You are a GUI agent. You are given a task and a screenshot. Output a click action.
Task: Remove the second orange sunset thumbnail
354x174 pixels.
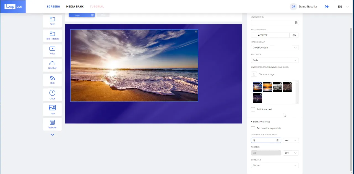271,83
